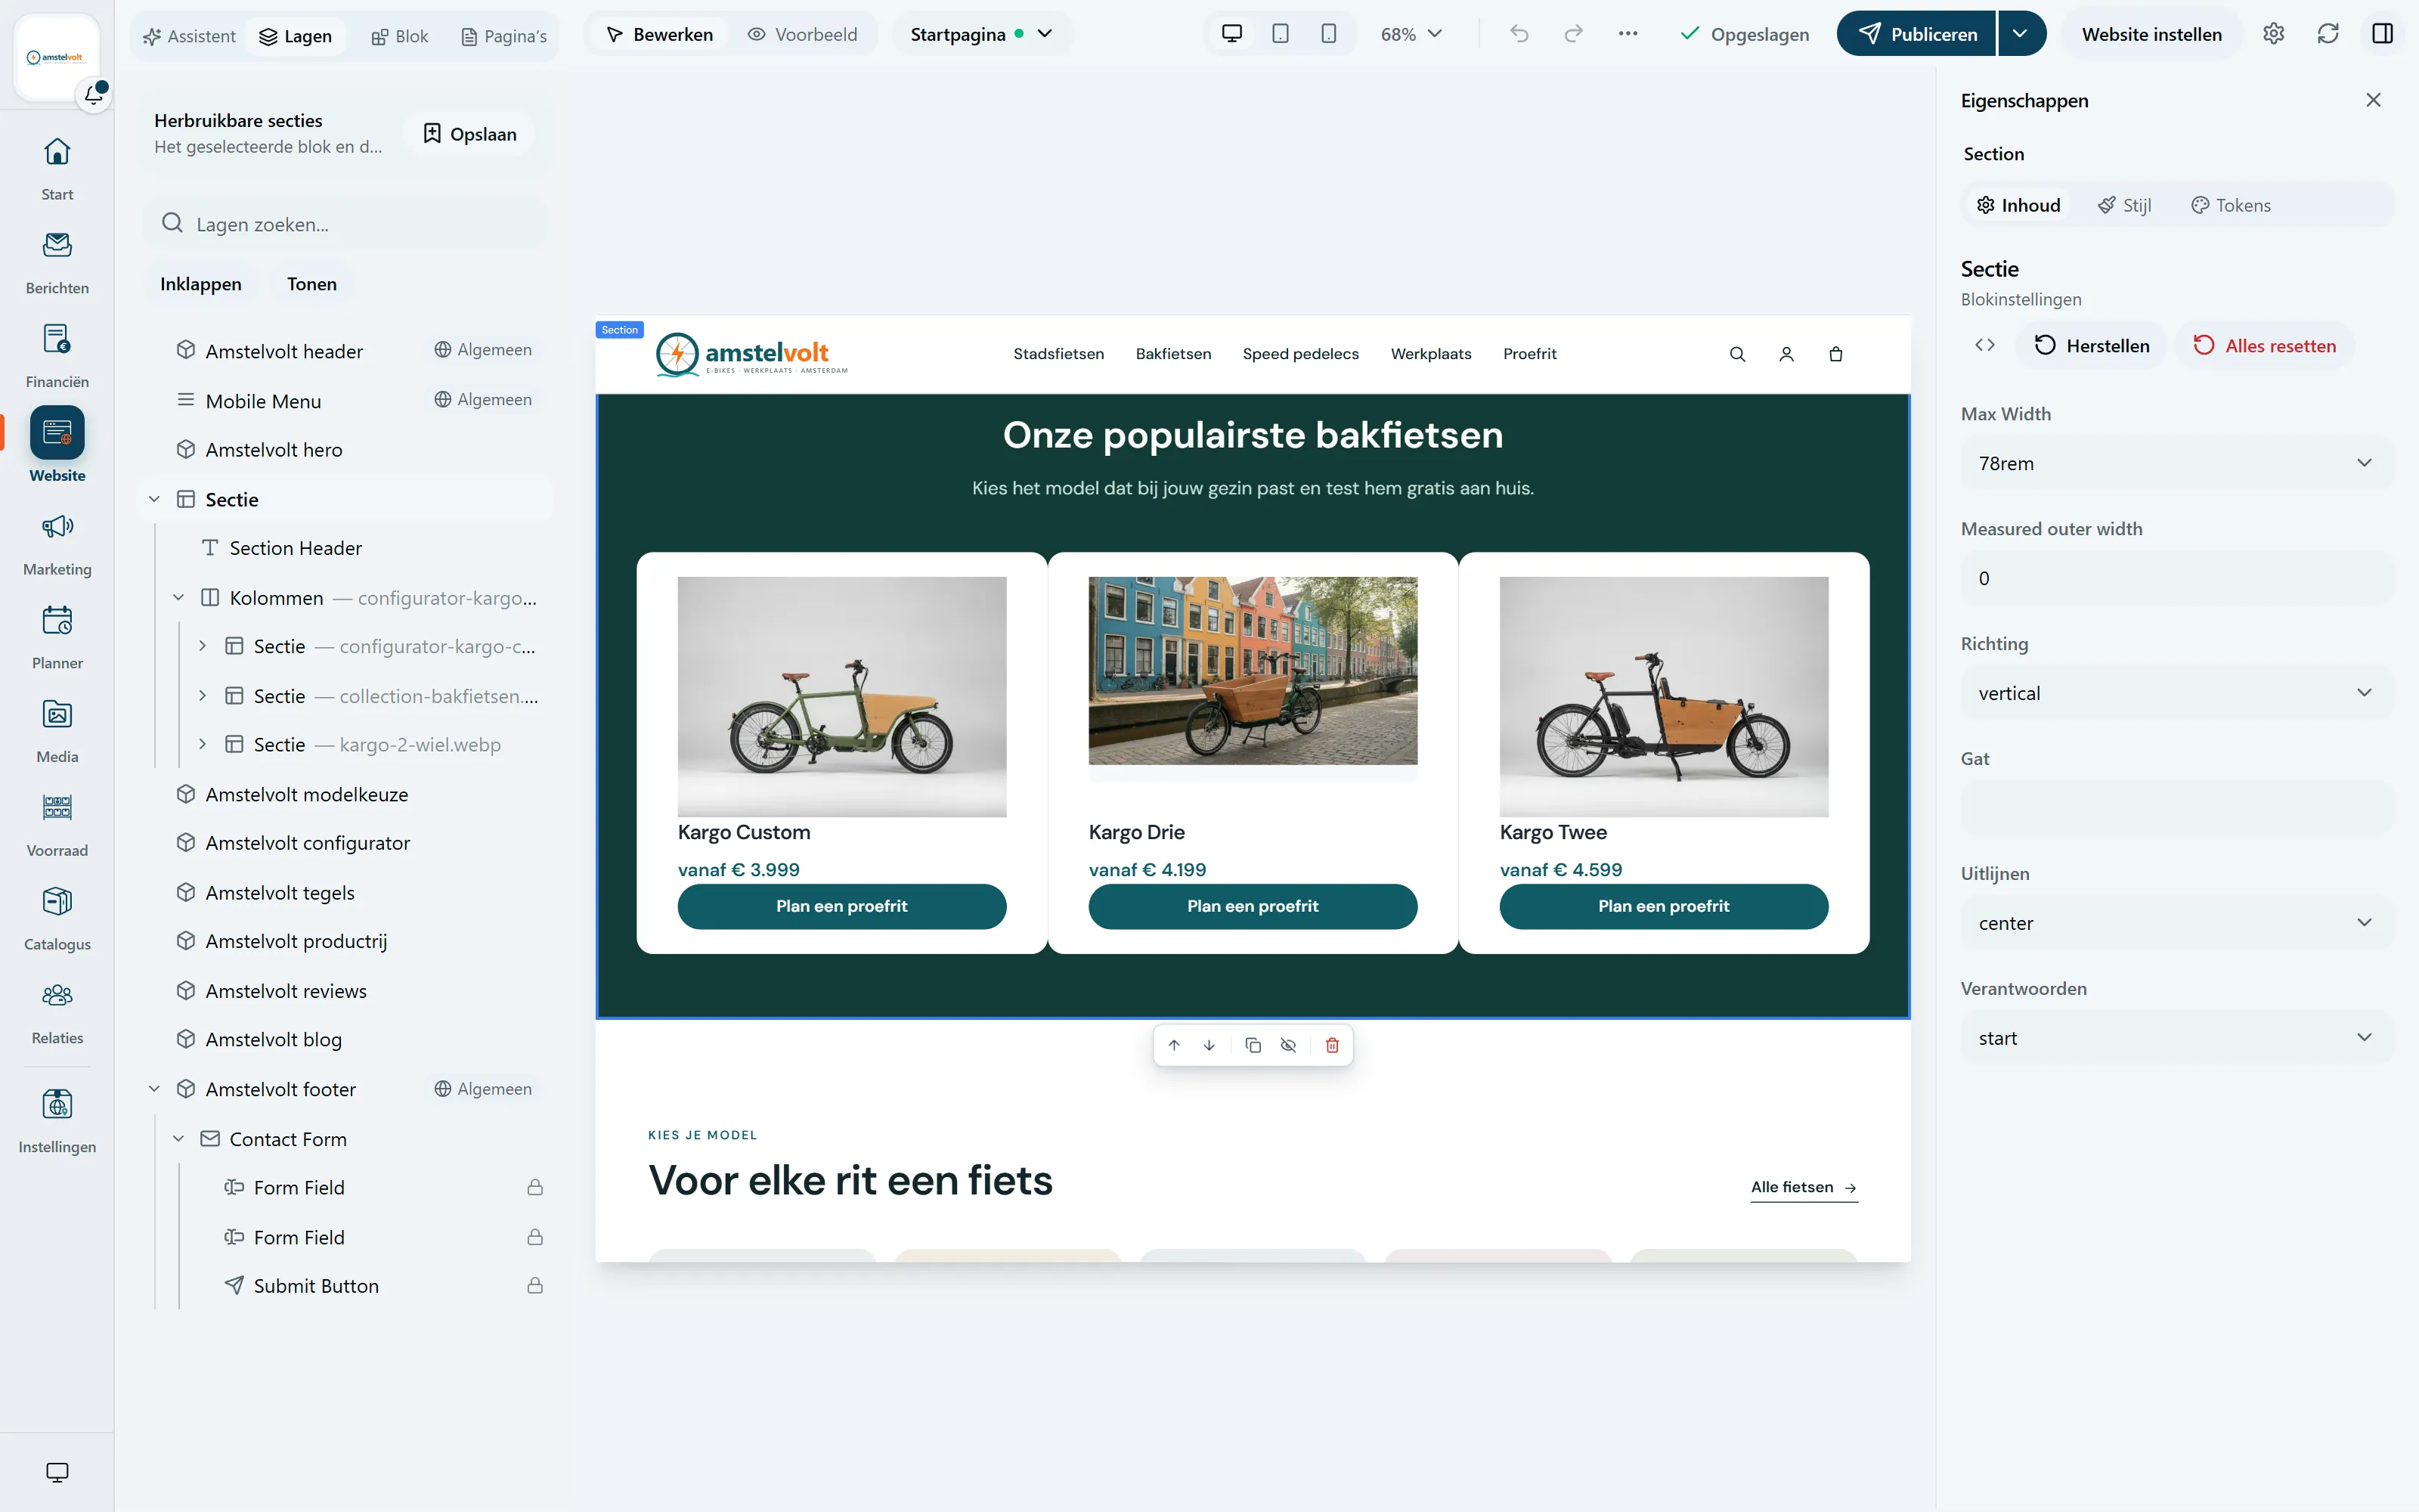The height and width of the screenshot is (1512, 2419).
Task: Click the Publiceren button
Action: click(1916, 34)
